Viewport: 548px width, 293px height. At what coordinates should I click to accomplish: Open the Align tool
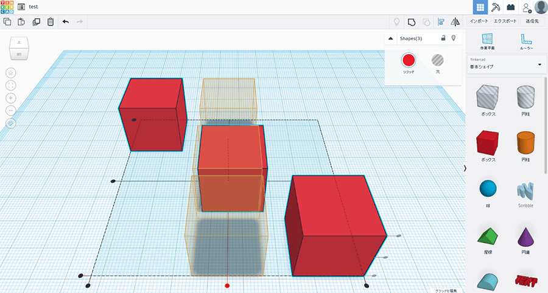(441, 22)
